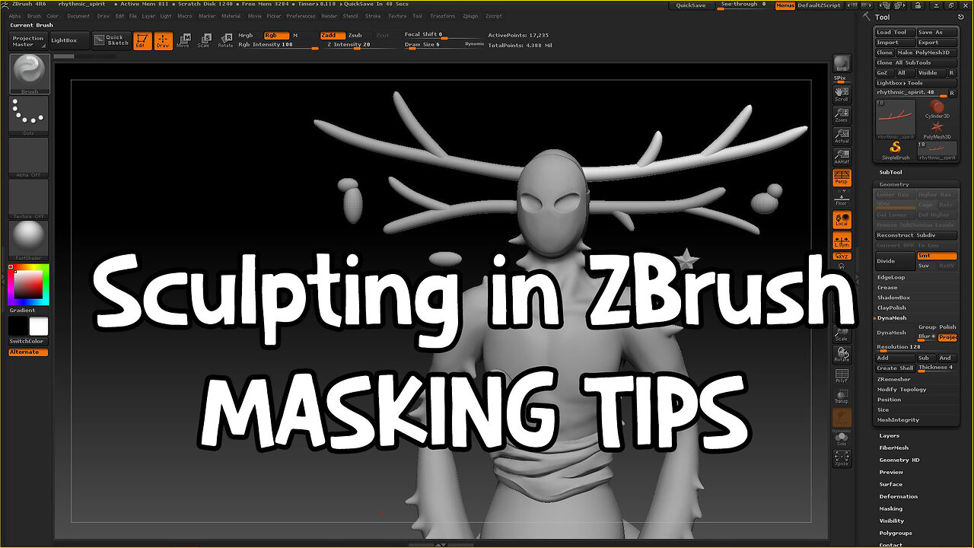Click the Load Tool button
The width and height of the screenshot is (974, 548).
(895, 33)
